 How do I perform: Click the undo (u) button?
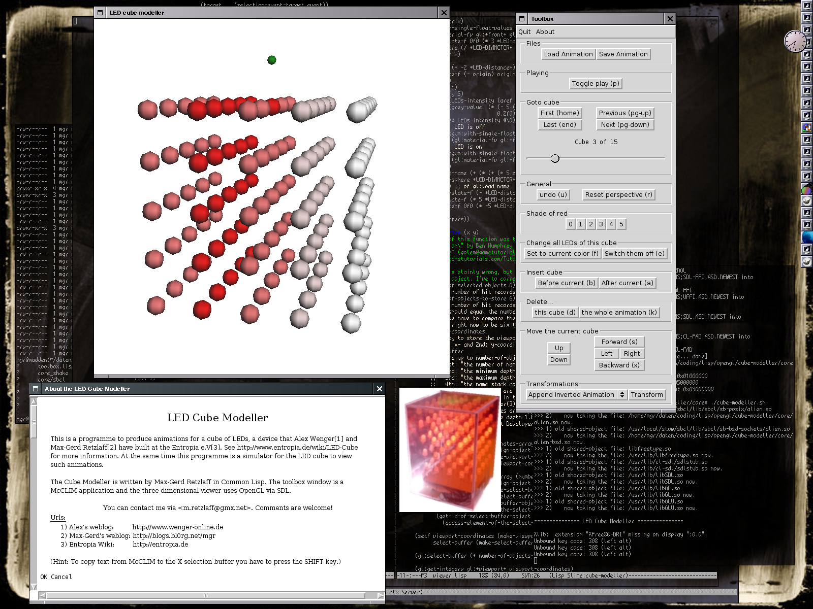(553, 195)
